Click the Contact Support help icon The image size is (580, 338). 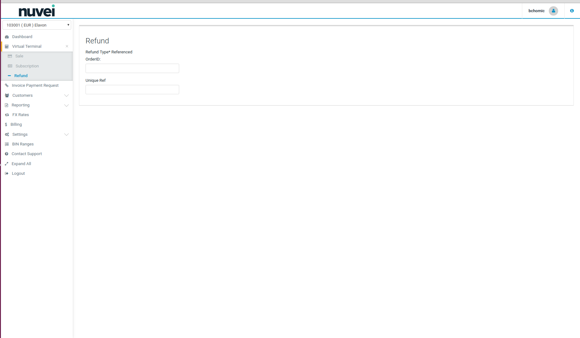(x=7, y=154)
